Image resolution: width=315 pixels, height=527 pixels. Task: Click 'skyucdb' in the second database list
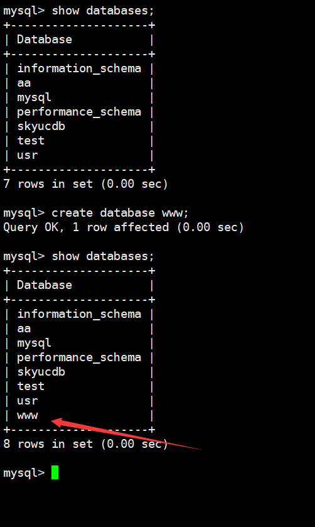(41, 372)
